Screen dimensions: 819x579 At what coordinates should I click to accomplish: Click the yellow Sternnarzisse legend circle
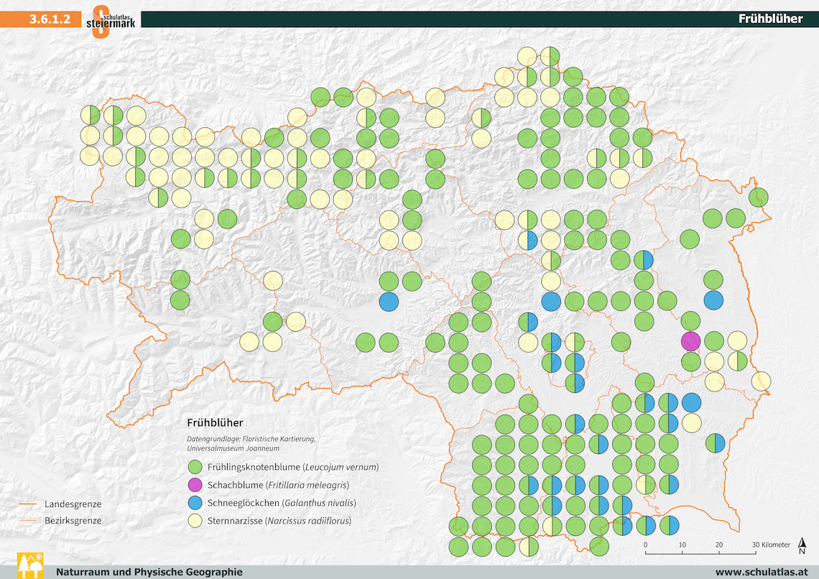(x=195, y=520)
